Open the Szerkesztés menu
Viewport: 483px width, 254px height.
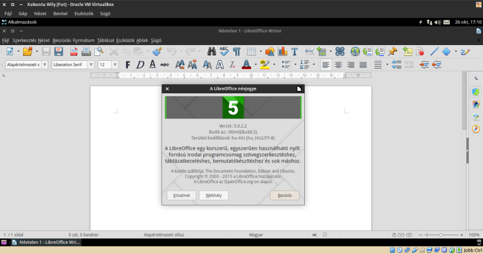tap(24, 40)
